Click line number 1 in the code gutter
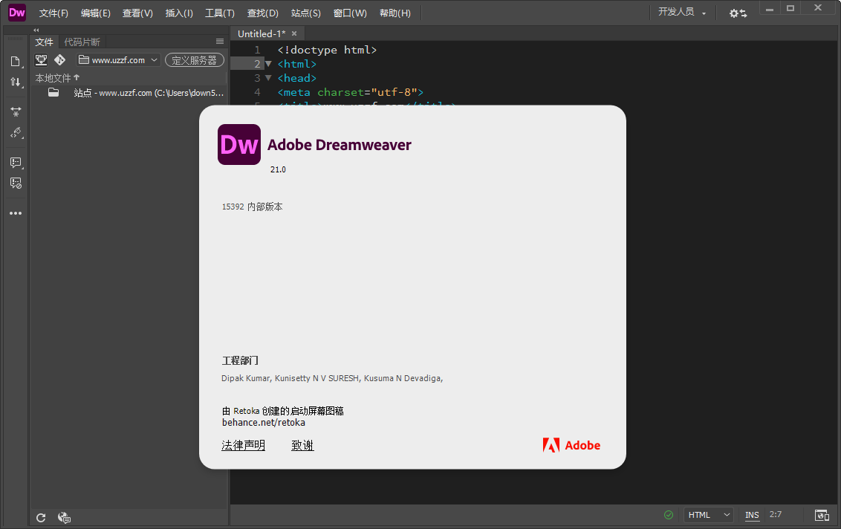Image resolution: width=841 pixels, height=529 pixels. point(258,50)
